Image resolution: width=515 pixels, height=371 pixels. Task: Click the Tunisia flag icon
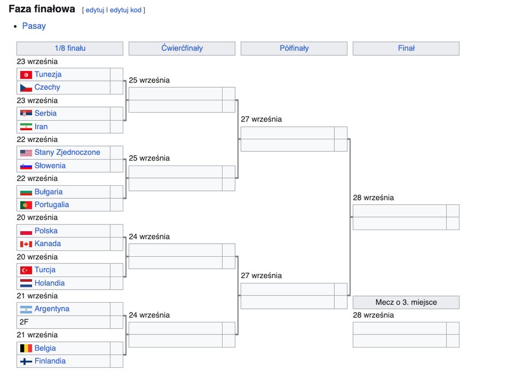(x=26, y=74)
